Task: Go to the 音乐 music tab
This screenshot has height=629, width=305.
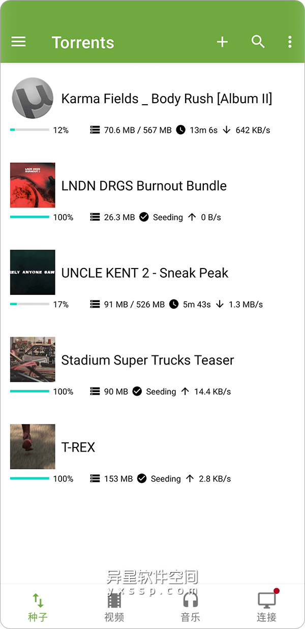Action: click(x=190, y=607)
